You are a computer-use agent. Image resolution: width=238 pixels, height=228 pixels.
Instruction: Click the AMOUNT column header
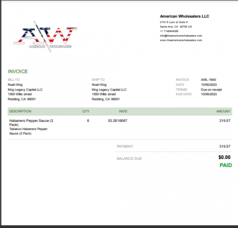pos(223,111)
